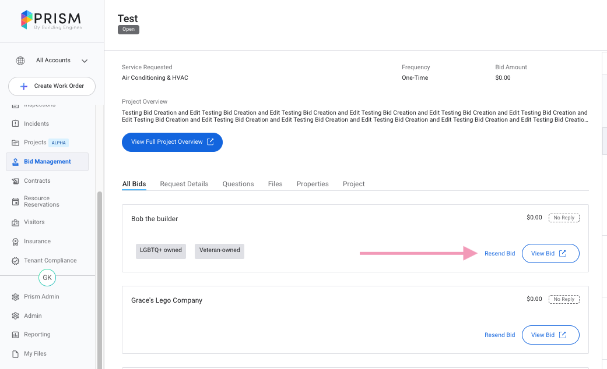Open the Properties tab
Image resolution: width=607 pixels, height=369 pixels.
click(x=313, y=184)
